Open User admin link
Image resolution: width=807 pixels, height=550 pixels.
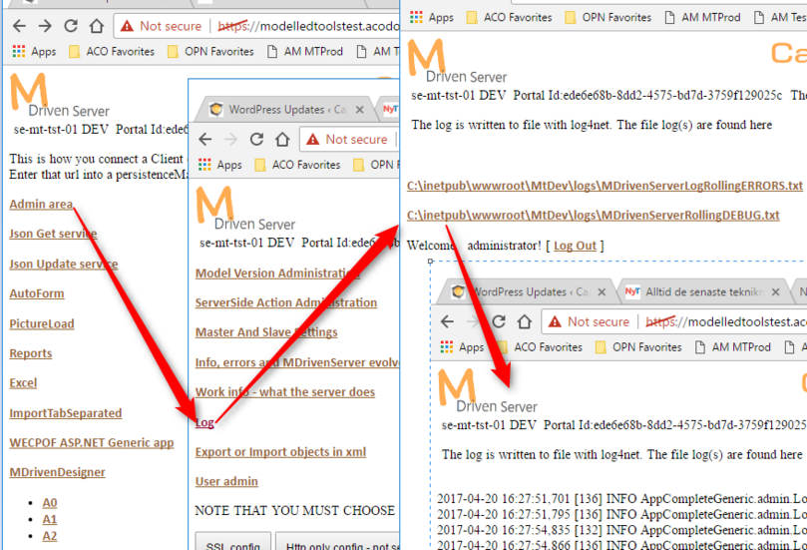226,481
